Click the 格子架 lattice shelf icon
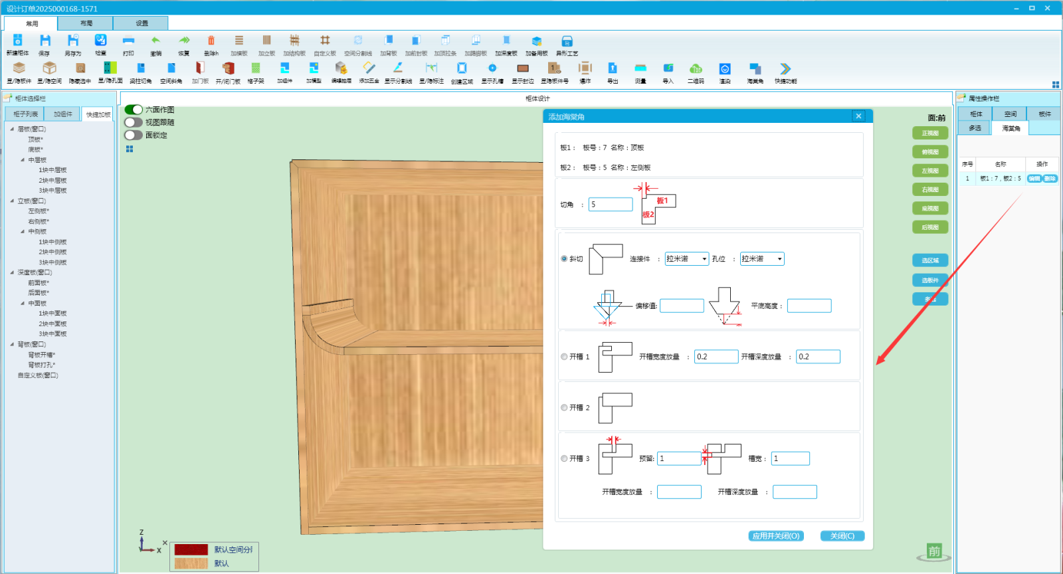This screenshot has width=1063, height=574. click(256, 68)
